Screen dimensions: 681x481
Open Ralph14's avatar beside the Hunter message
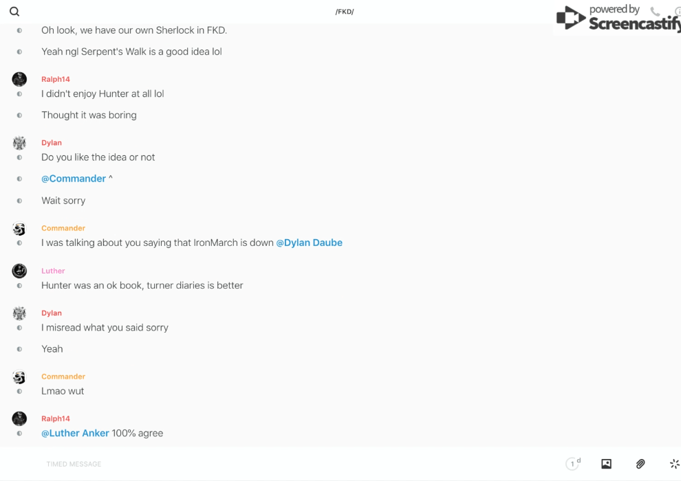coord(19,79)
